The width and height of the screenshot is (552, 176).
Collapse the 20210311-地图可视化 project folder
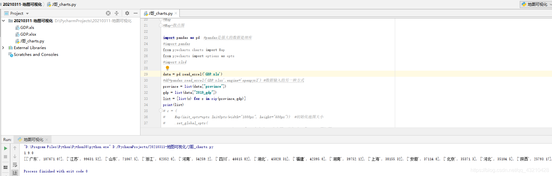(4, 21)
